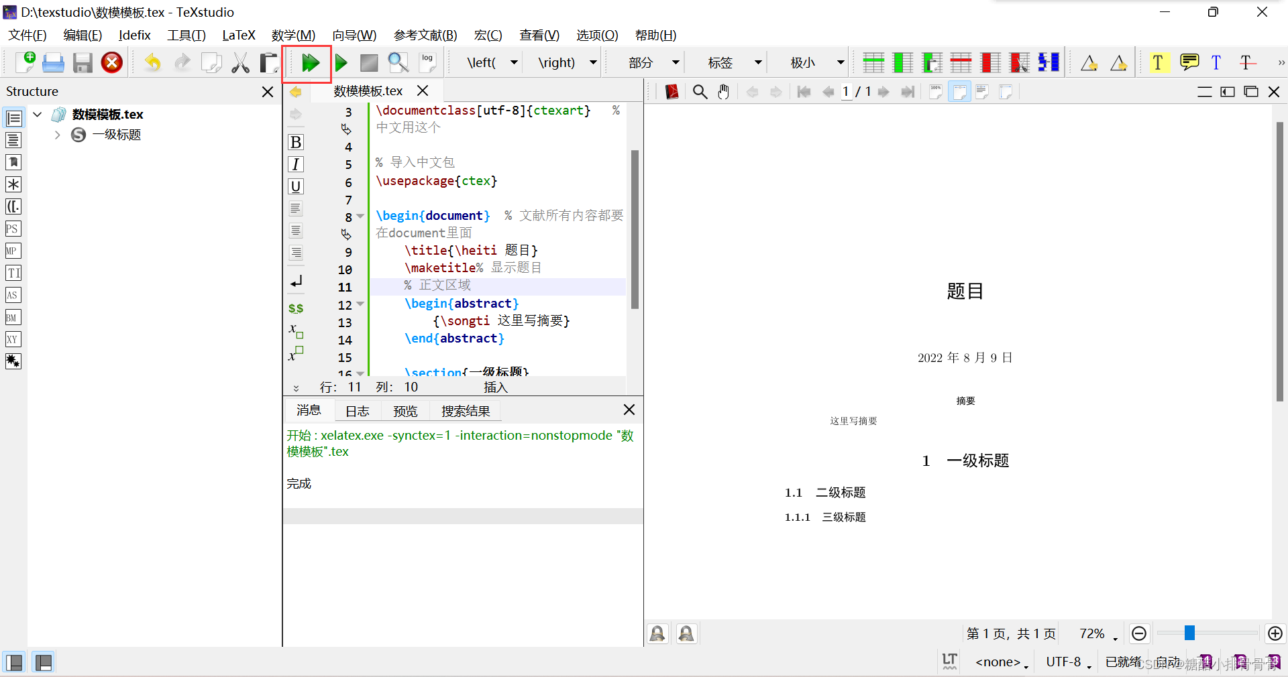This screenshot has height=677, width=1288.
Task: Switch to the 预览 tab
Action: click(405, 411)
